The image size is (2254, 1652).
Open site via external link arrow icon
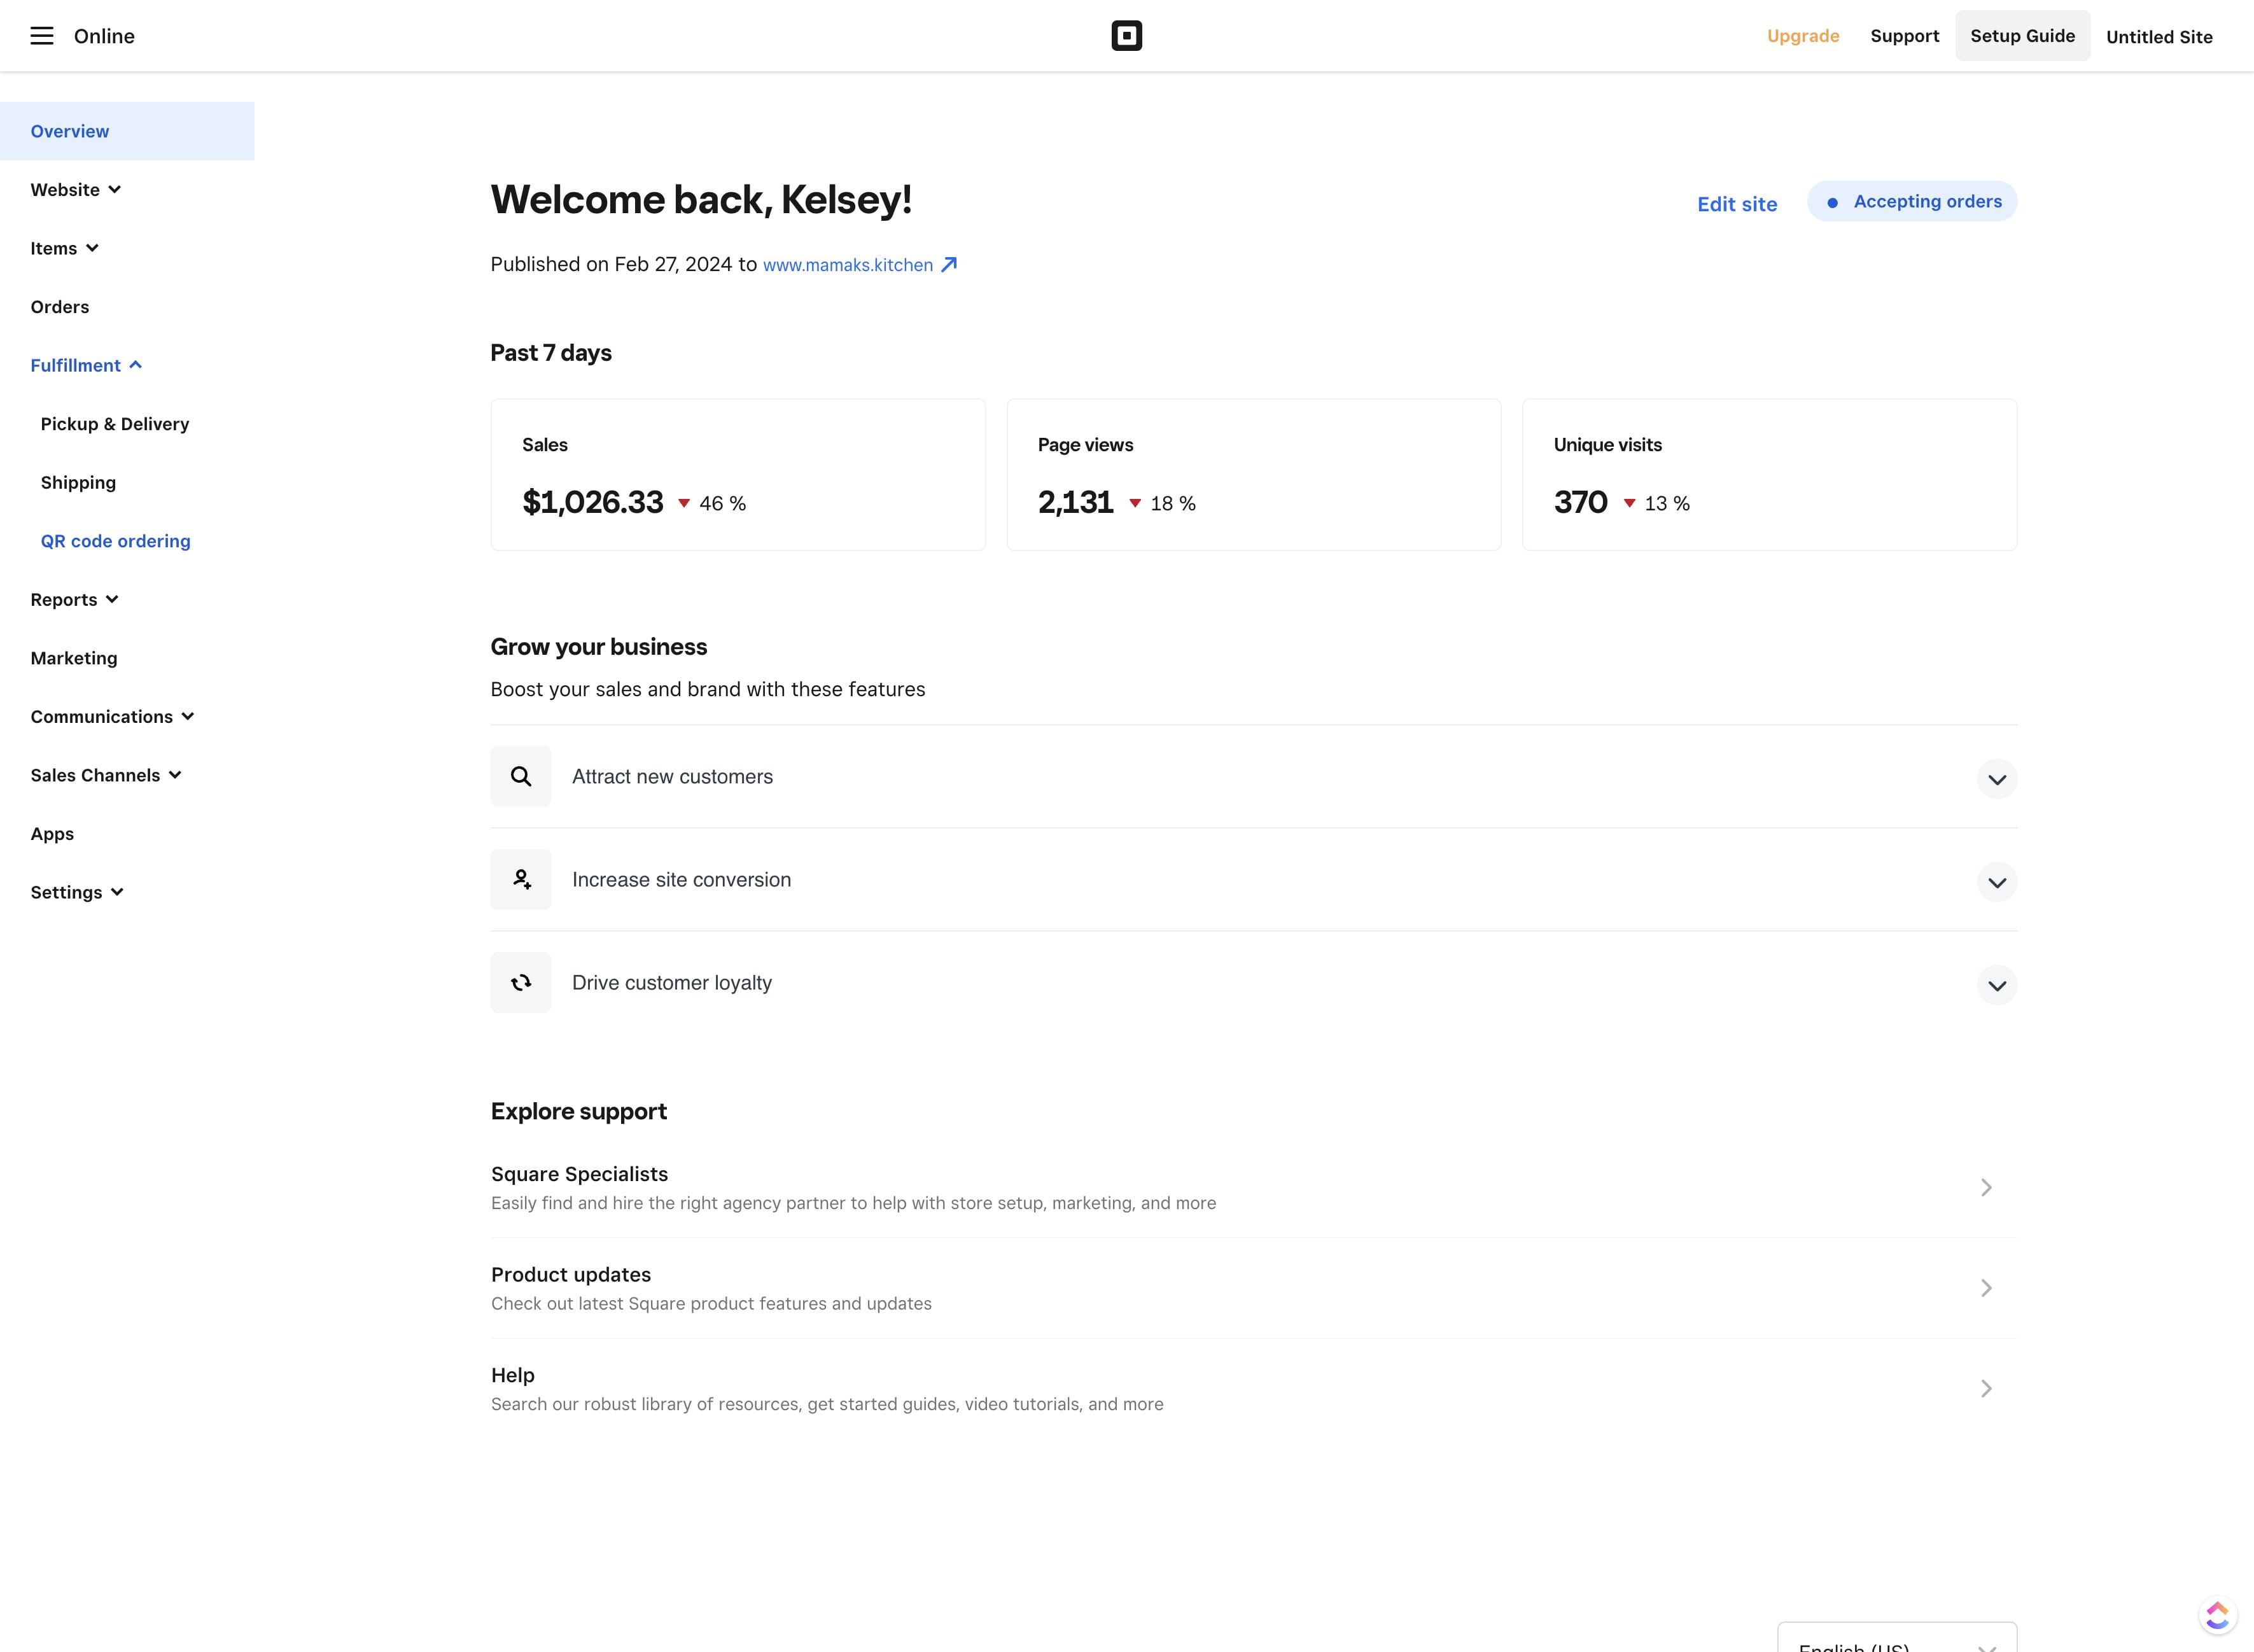point(949,265)
